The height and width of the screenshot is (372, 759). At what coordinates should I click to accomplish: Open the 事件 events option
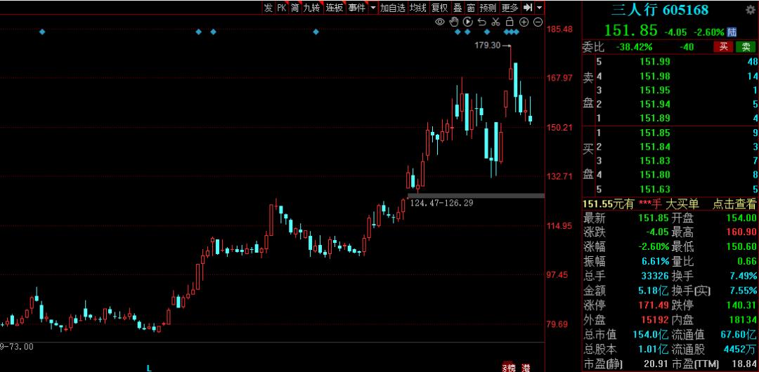point(357,8)
